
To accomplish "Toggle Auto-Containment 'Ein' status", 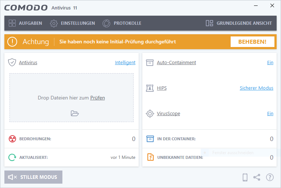I will 270,62.
